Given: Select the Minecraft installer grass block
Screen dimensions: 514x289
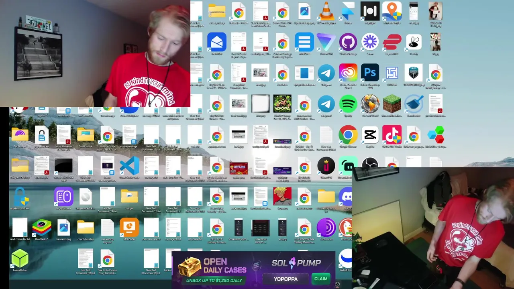Looking at the screenshot, I should 392,104.
